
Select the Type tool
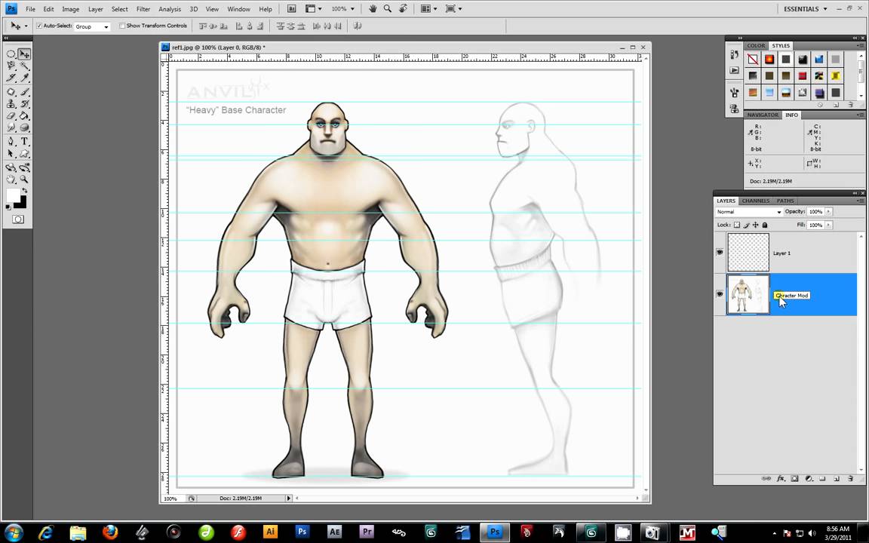(24, 142)
